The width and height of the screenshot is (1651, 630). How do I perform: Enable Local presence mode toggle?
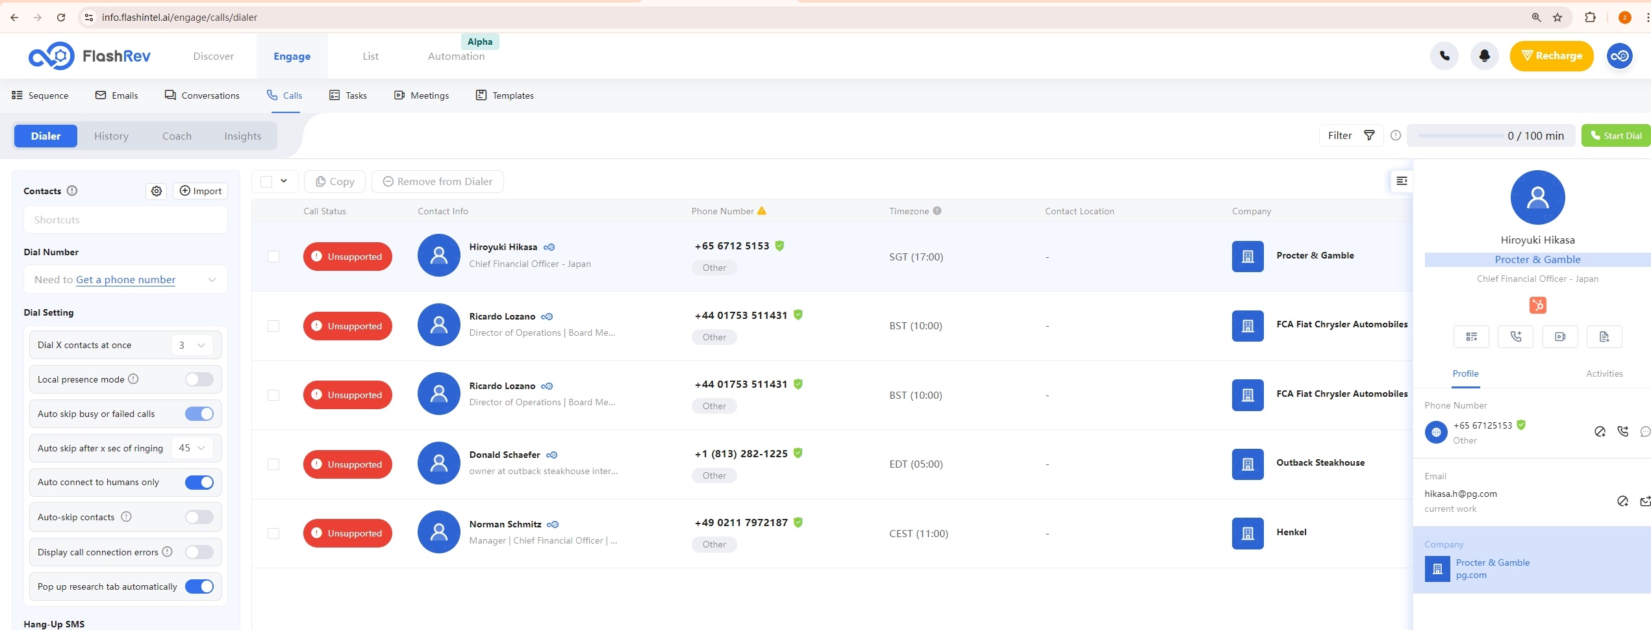click(x=199, y=379)
